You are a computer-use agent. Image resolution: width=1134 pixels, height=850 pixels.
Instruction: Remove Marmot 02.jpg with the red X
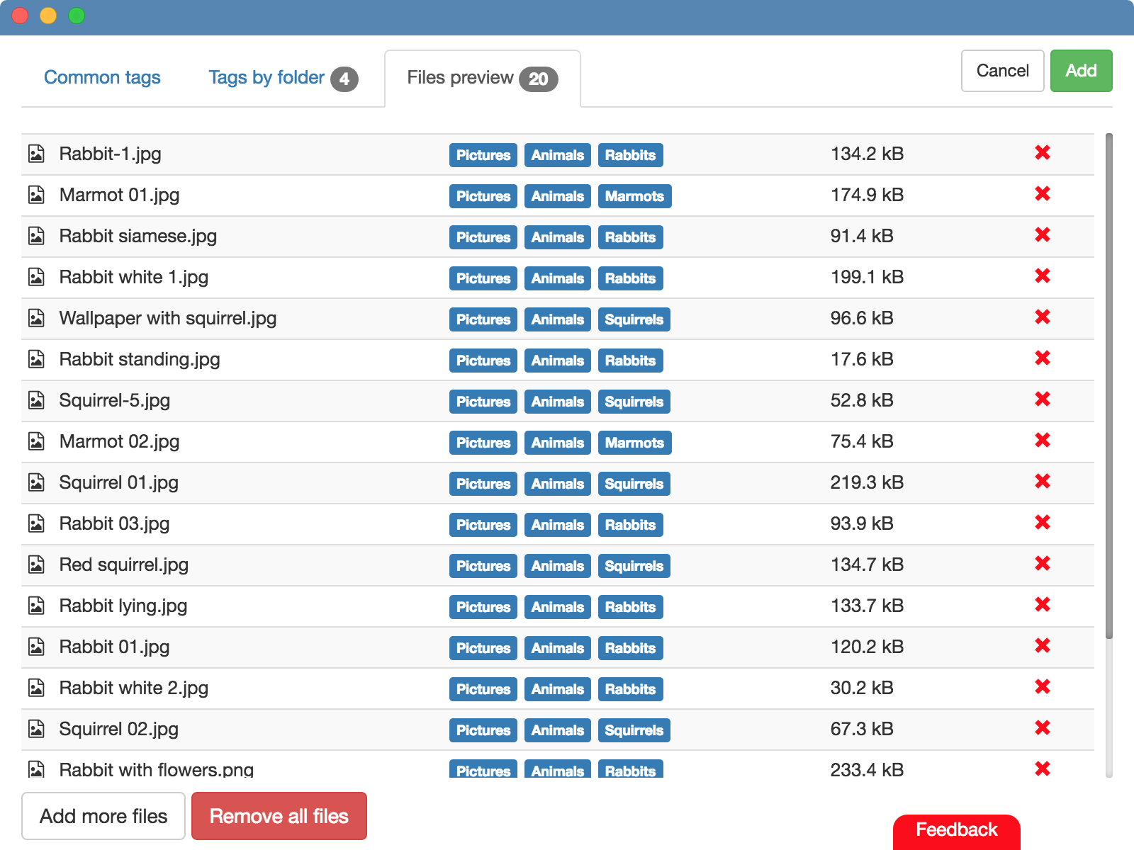pos(1042,441)
